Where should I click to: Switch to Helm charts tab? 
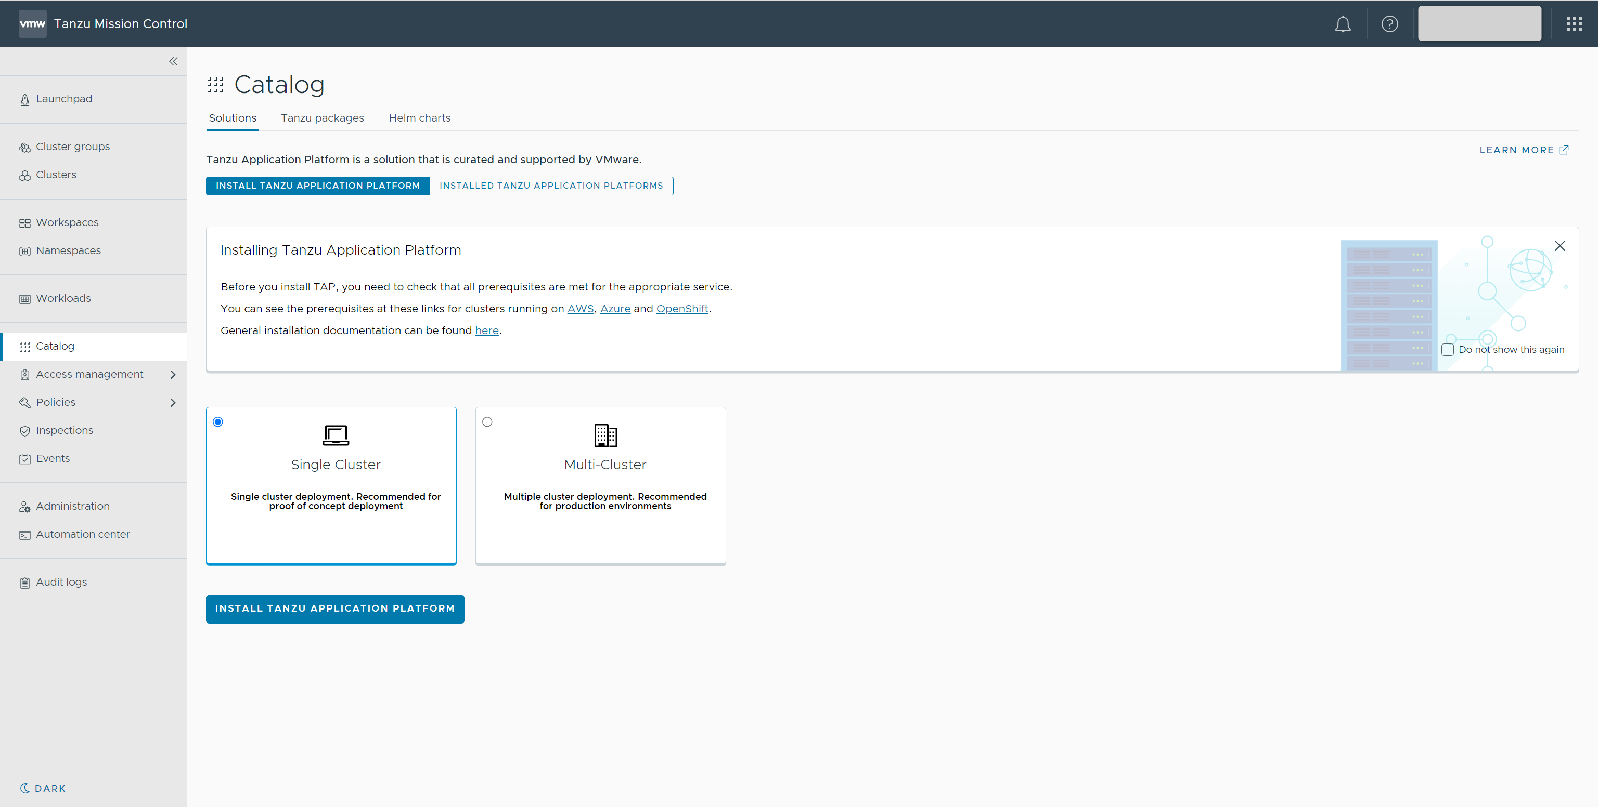click(x=419, y=118)
